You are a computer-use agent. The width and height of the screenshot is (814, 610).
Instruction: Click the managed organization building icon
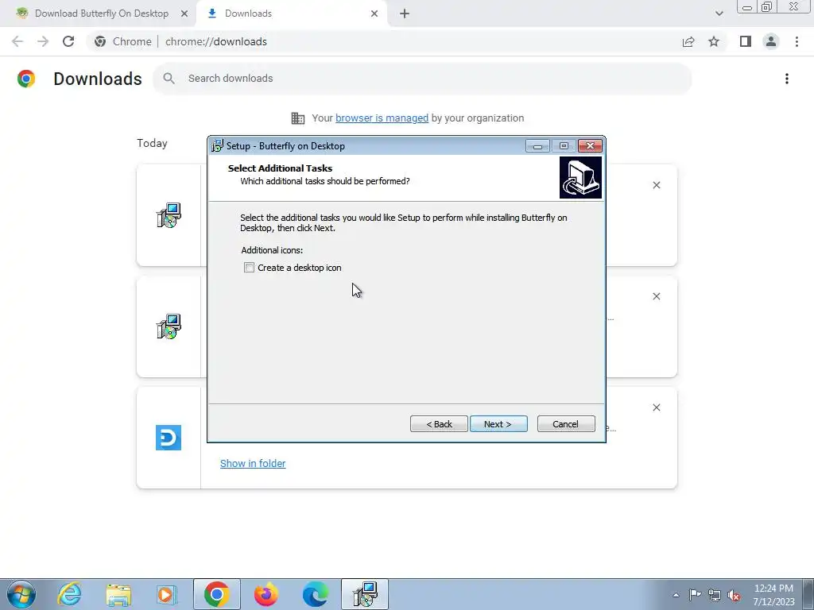click(x=298, y=118)
